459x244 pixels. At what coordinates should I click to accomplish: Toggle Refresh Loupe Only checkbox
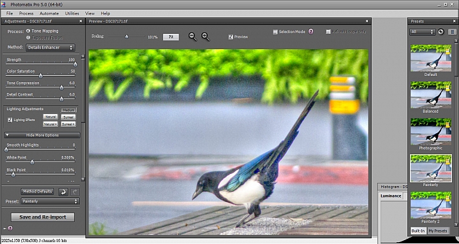tap(328, 32)
